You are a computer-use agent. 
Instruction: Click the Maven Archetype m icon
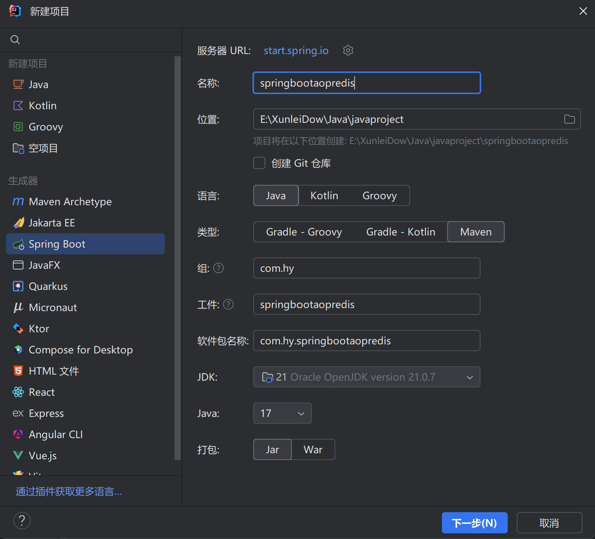18,201
